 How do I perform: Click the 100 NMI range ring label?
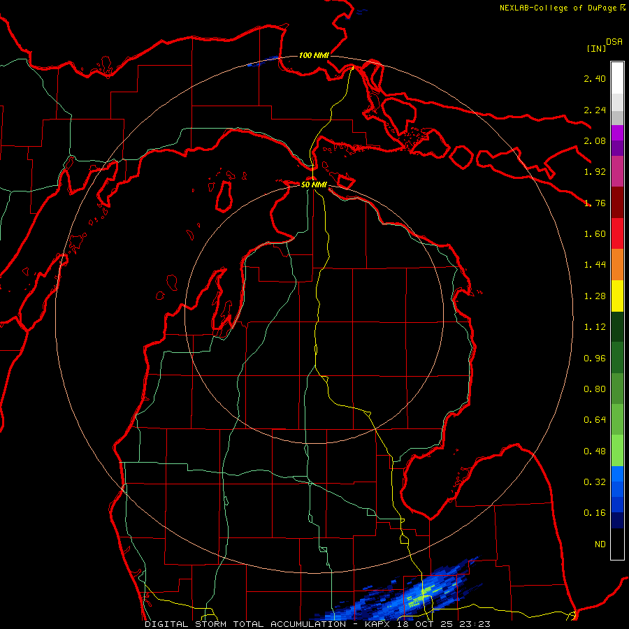[314, 55]
